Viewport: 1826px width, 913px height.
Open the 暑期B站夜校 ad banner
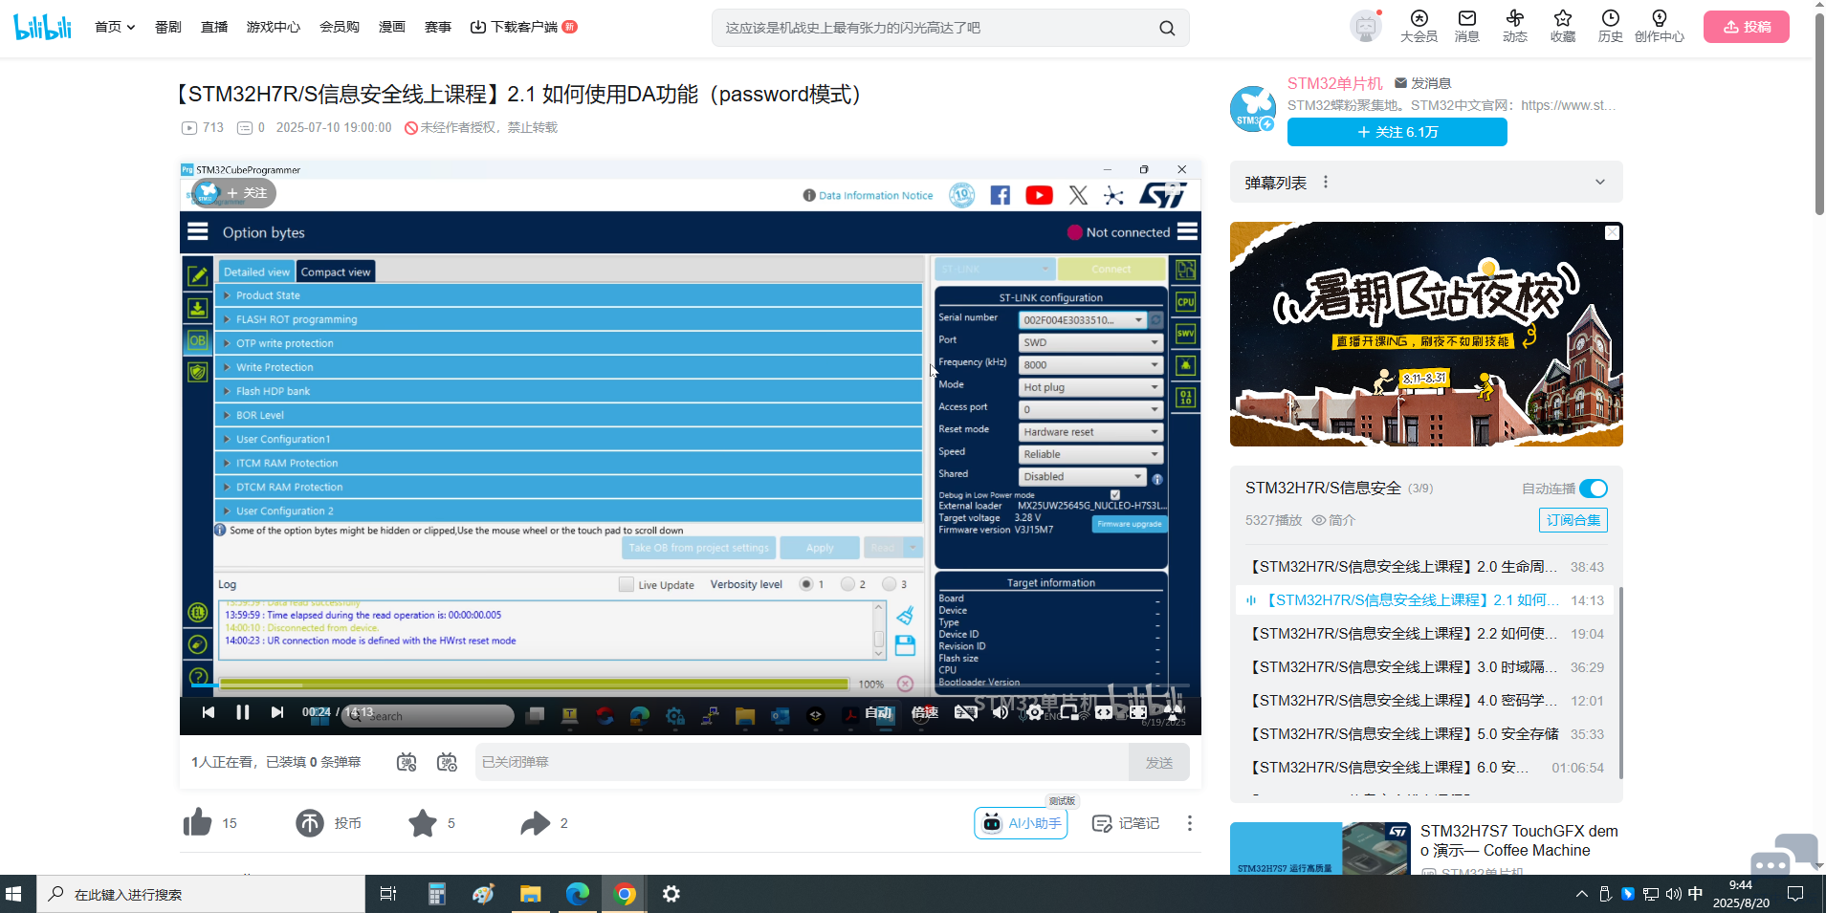[1426, 335]
